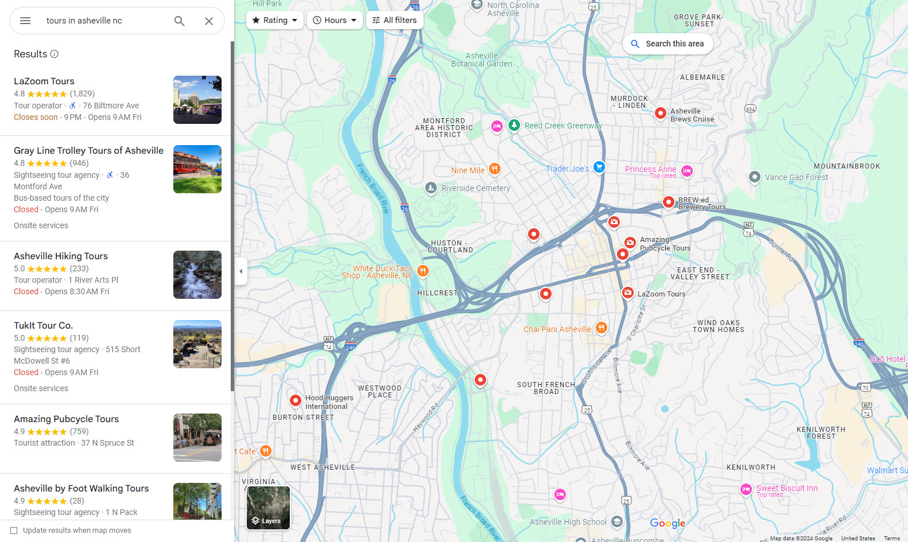Viewport: 908px width, 542px height.
Task: Click Onsite services under TukIt Tour Co.
Action: pyautogui.click(x=41, y=388)
